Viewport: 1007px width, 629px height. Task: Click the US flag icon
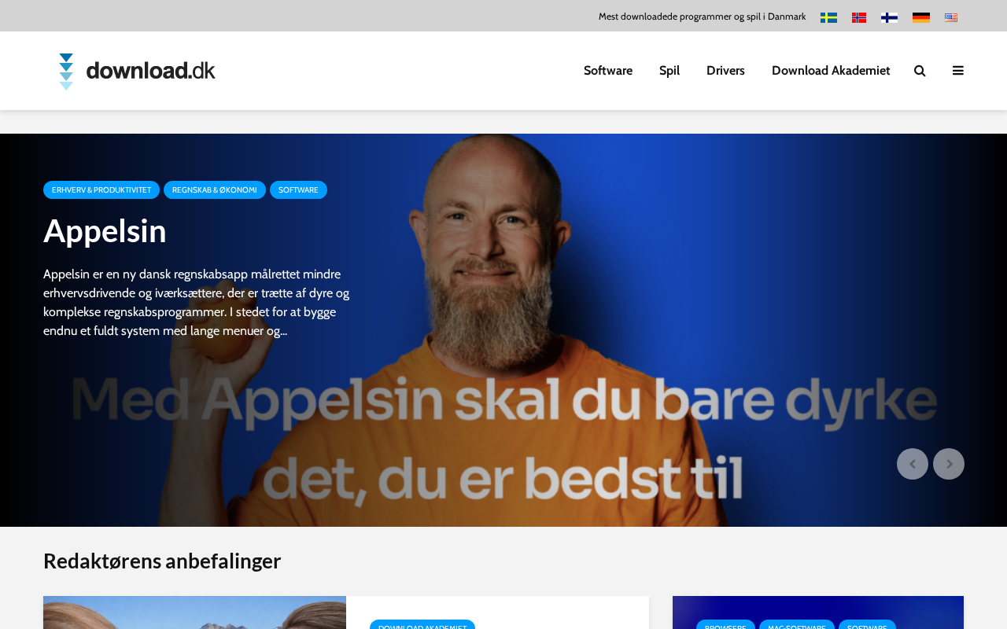[951, 17]
